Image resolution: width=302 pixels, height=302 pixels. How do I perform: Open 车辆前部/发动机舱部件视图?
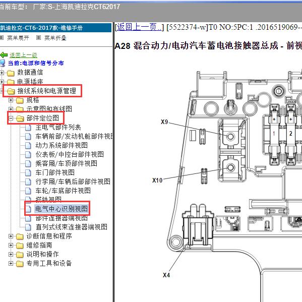pos(74,136)
